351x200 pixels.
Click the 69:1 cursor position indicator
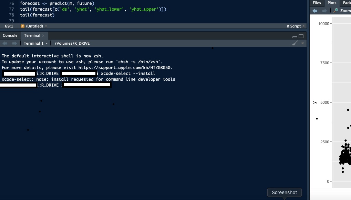tap(9, 26)
